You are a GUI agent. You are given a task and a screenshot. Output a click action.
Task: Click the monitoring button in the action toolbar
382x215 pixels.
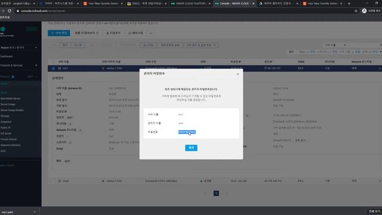click(148, 45)
